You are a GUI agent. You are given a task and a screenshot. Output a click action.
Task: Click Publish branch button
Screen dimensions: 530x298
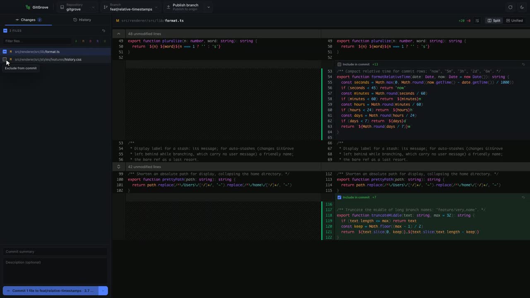pos(183,7)
